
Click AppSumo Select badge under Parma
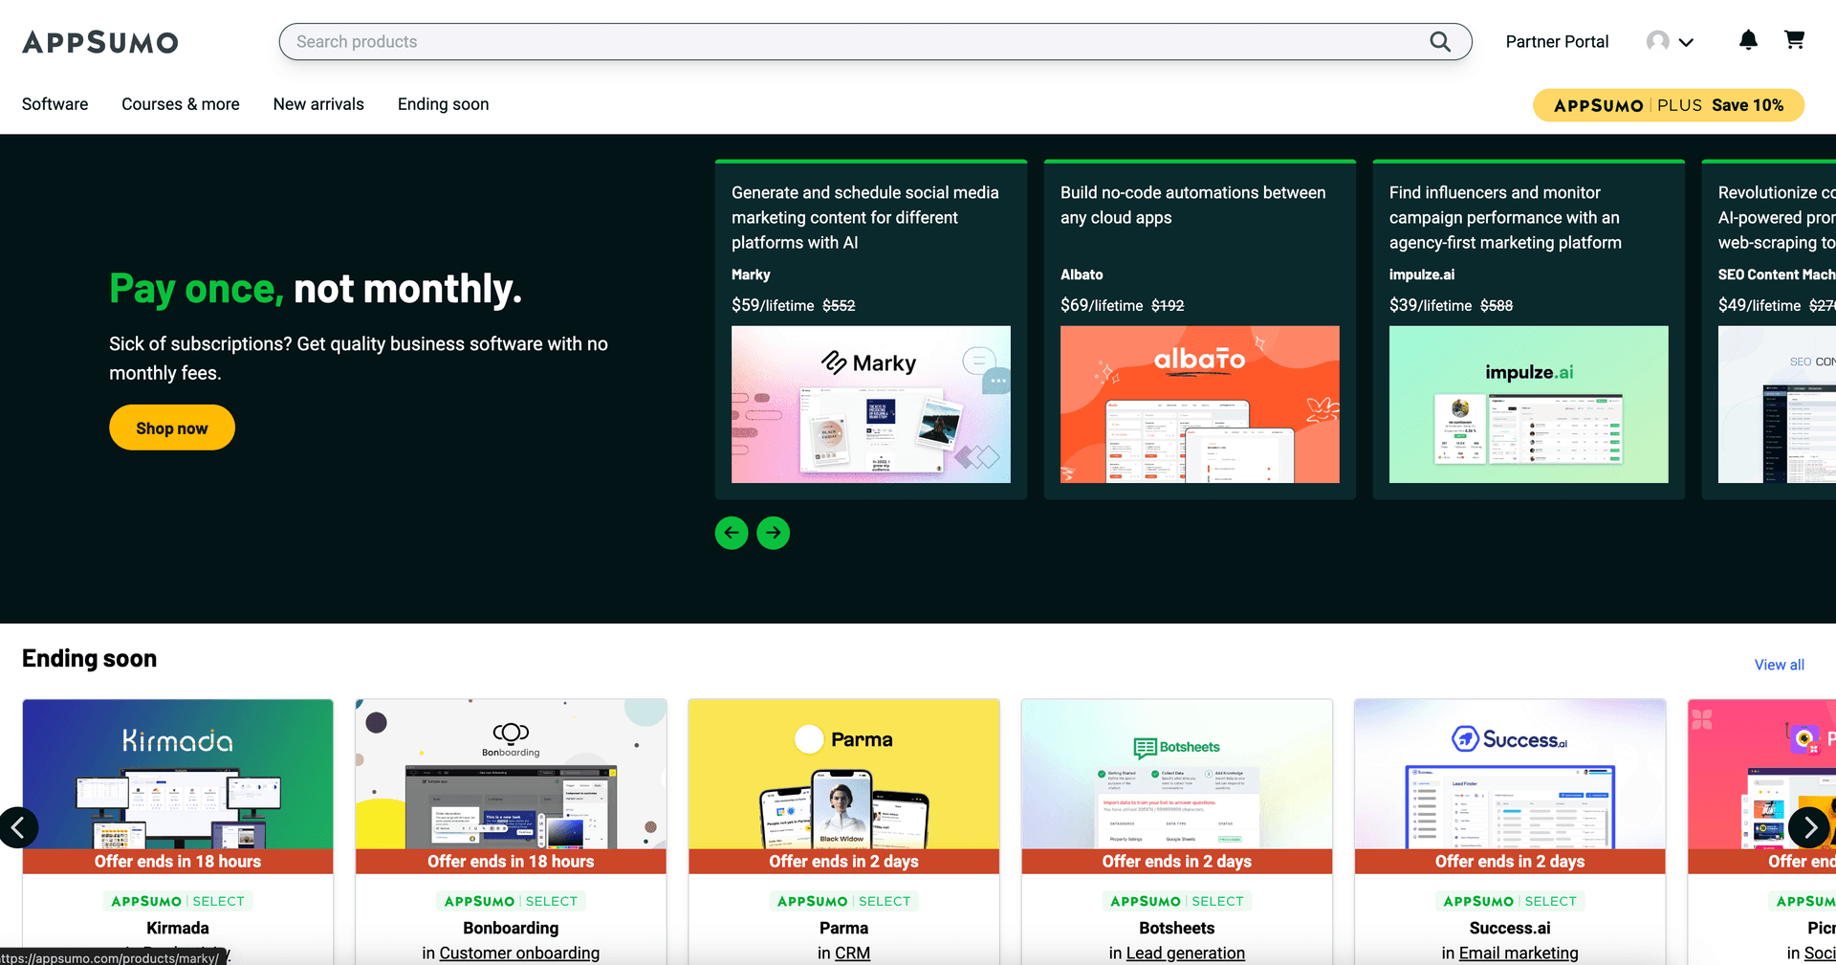pos(844,901)
